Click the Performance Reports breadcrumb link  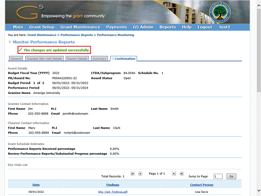(77, 35)
